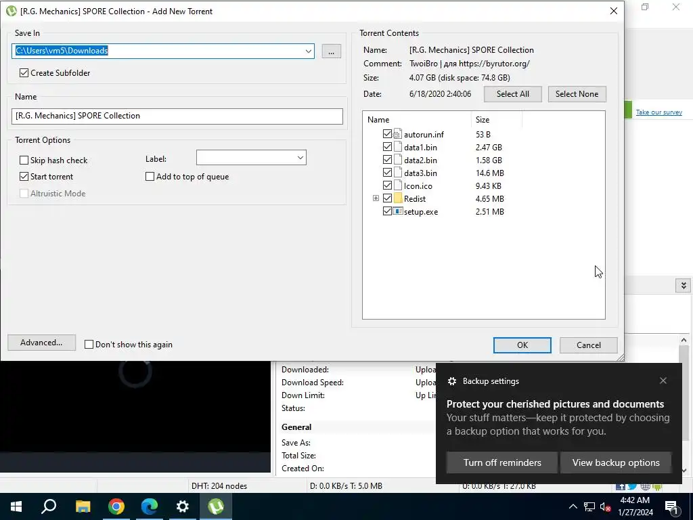
Task: Open File Explorer from taskbar
Action: (83, 506)
